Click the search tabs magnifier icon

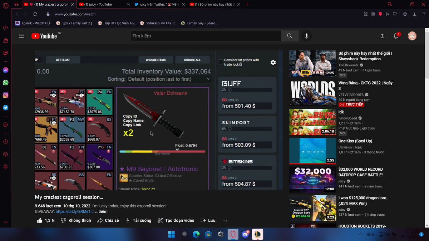point(390,4)
